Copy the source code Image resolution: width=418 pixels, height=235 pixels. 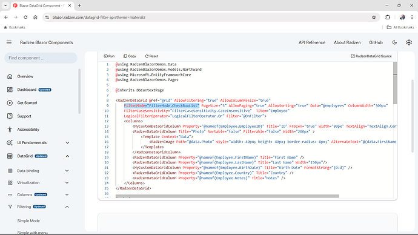coord(130,56)
